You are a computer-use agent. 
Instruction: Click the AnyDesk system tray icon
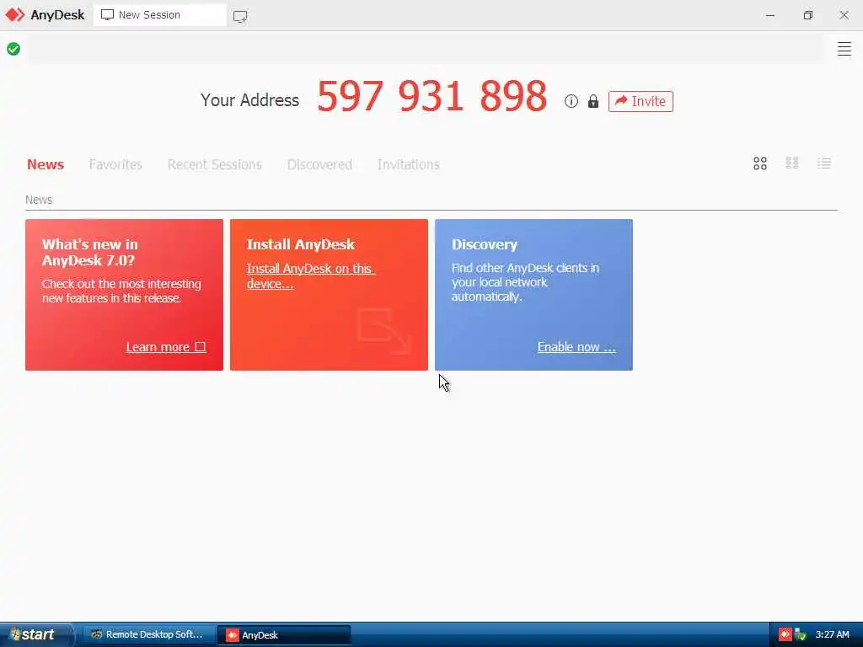click(785, 635)
